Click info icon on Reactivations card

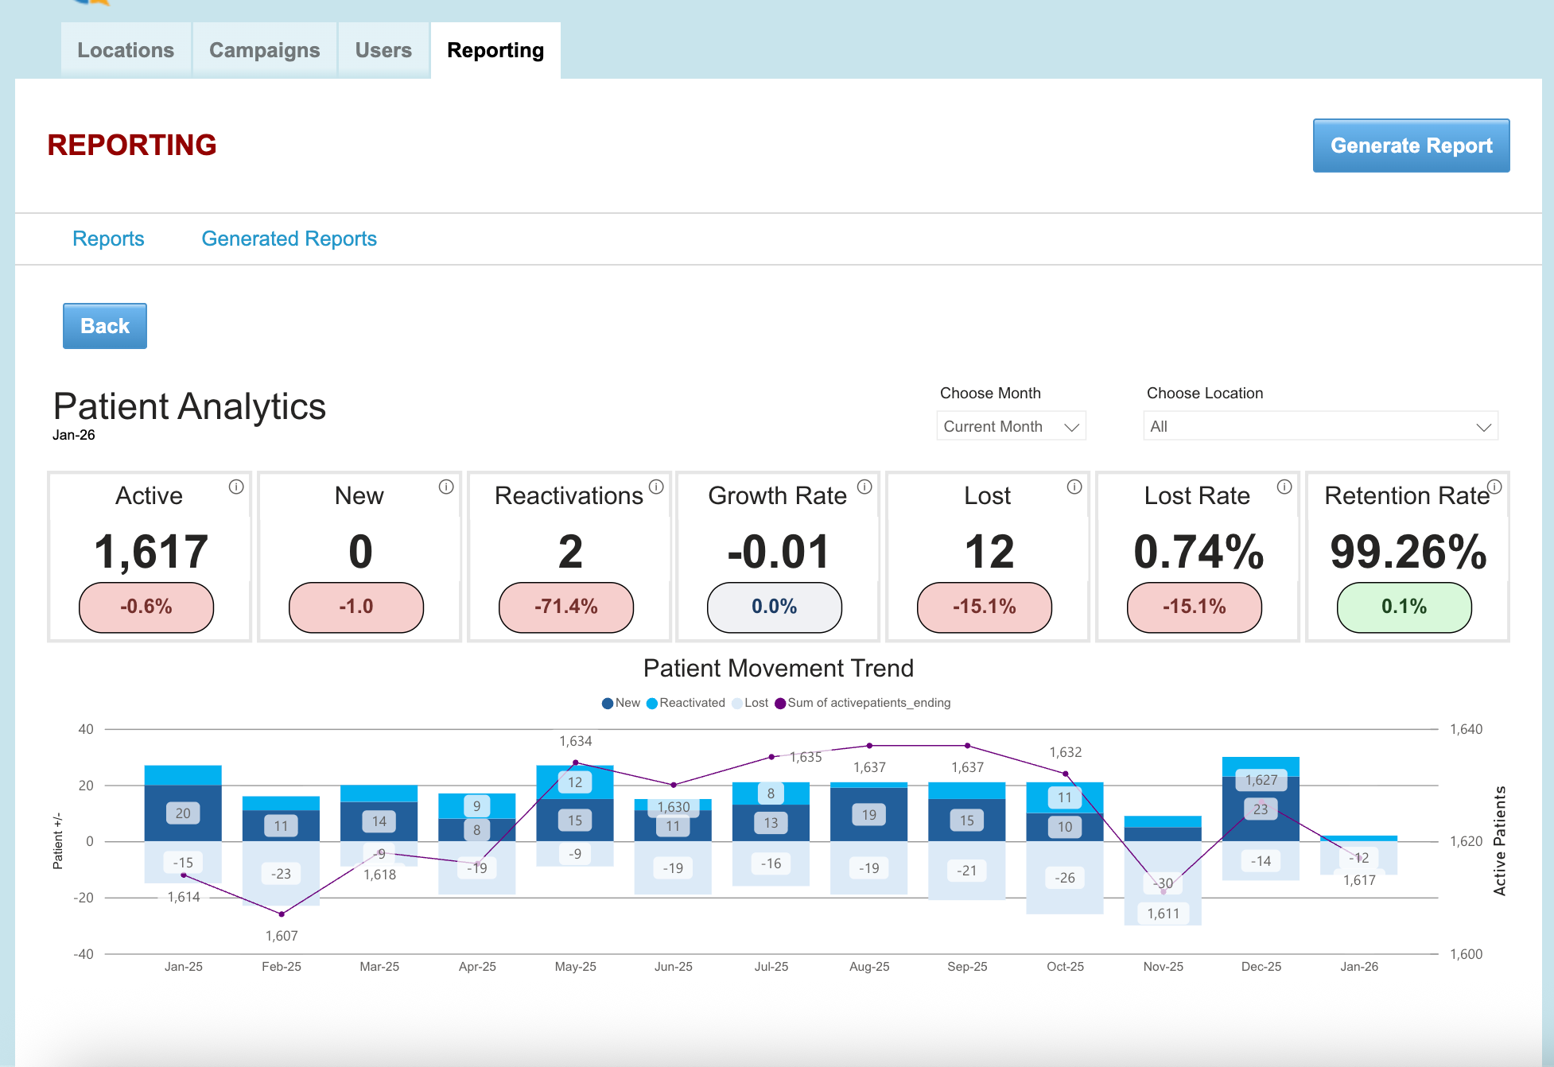pos(656,487)
